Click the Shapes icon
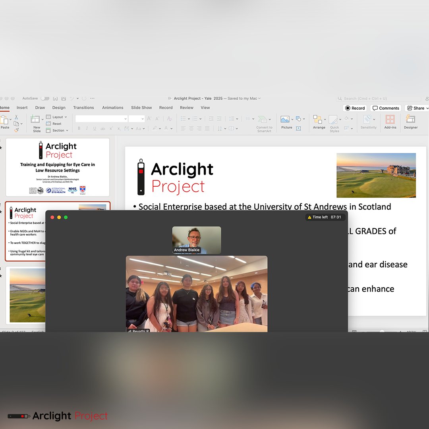This screenshot has width=429, height=429. (x=298, y=119)
